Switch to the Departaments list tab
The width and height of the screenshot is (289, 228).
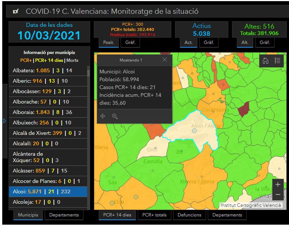tap(64, 215)
